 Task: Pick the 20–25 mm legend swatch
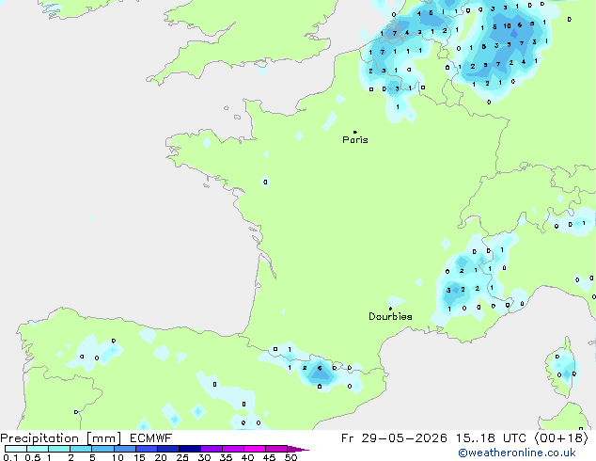(167, 449)
